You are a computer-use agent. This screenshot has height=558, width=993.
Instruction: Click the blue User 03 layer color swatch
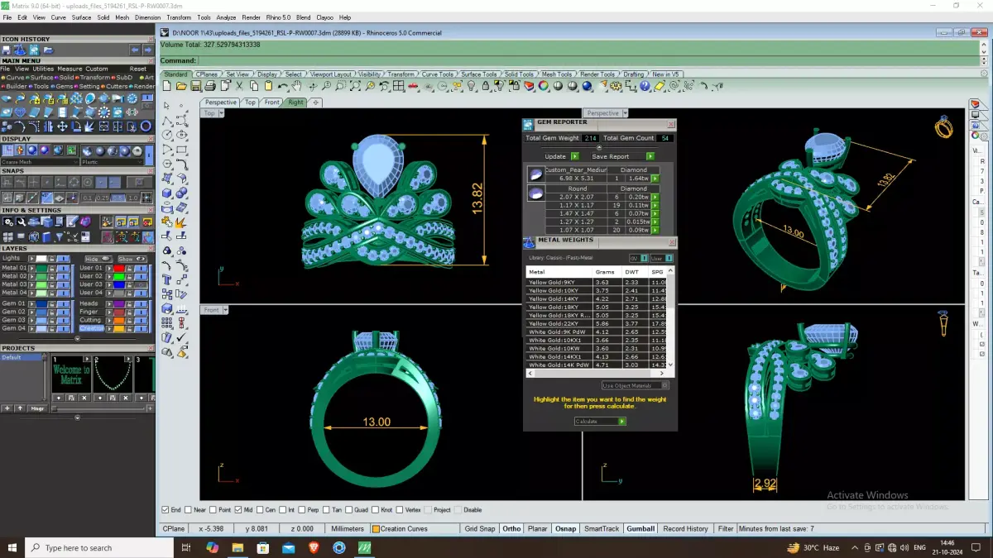[x=119, y=284]
